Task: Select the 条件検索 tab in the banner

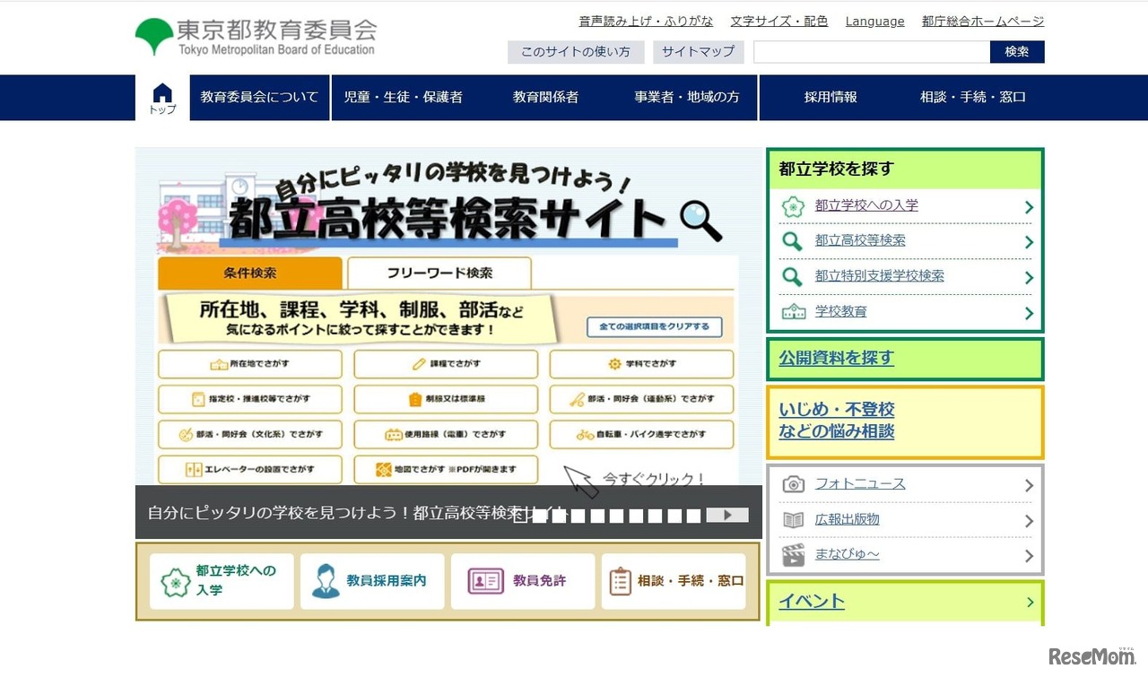Action: pyautogui.click(x=250, y=273)
